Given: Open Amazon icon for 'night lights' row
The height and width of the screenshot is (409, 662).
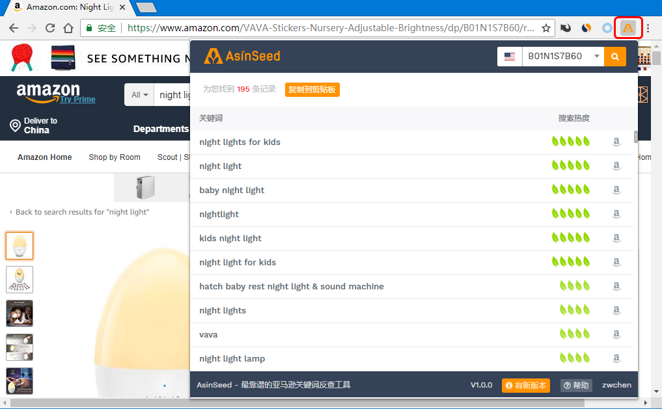Looking at the screenshot, I should pos(616,310).
